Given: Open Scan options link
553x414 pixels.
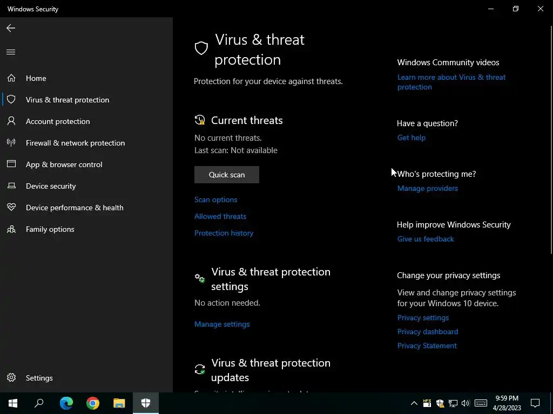Looking at the screenshot, I should (x=216, y=199).
